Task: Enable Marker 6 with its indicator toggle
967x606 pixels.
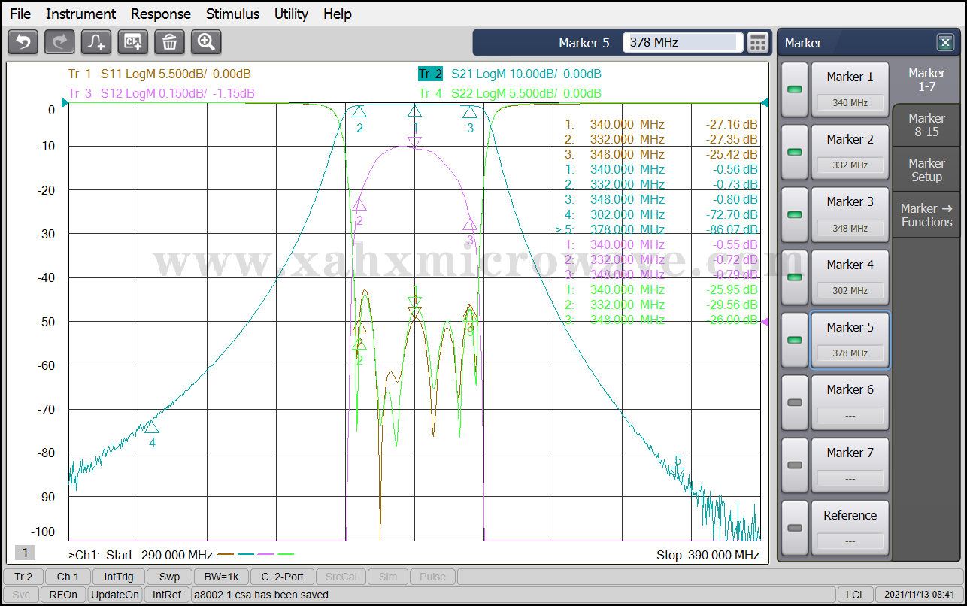Action: [x=794, y=402]
